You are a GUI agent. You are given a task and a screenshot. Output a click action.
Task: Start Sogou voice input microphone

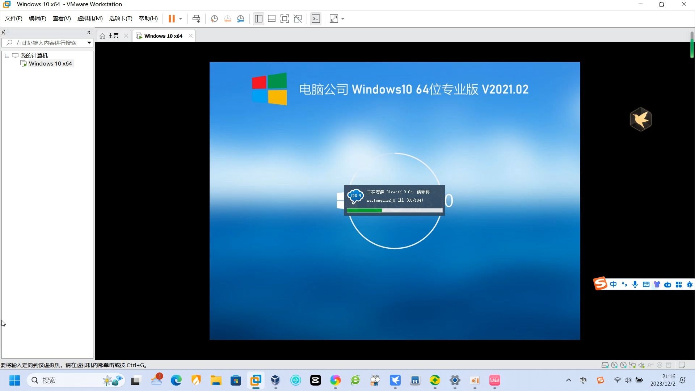pos(635,285)
